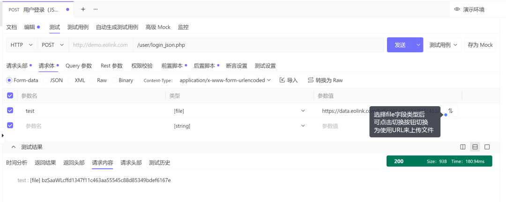Click the file/URL switch arrows button
Screen dimensions: 506x202
point(451,111)
